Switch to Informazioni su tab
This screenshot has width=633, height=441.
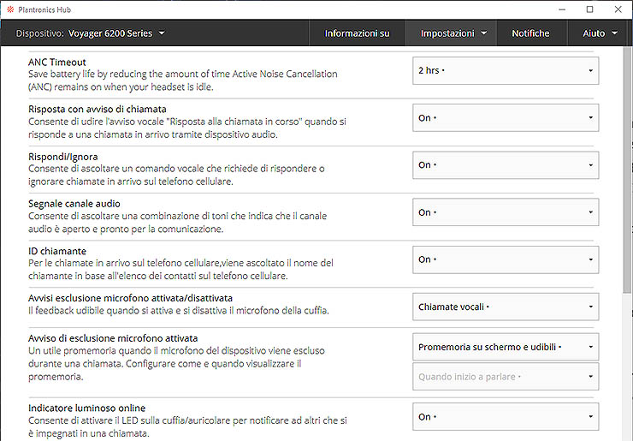[357, 33]
